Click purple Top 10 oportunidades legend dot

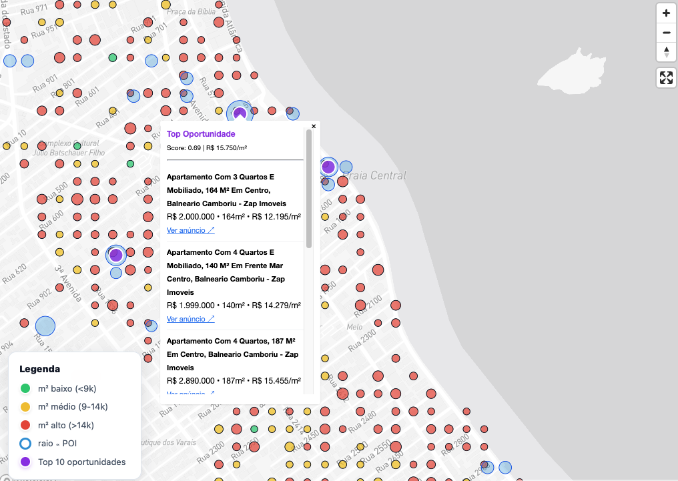coord(25,462)
